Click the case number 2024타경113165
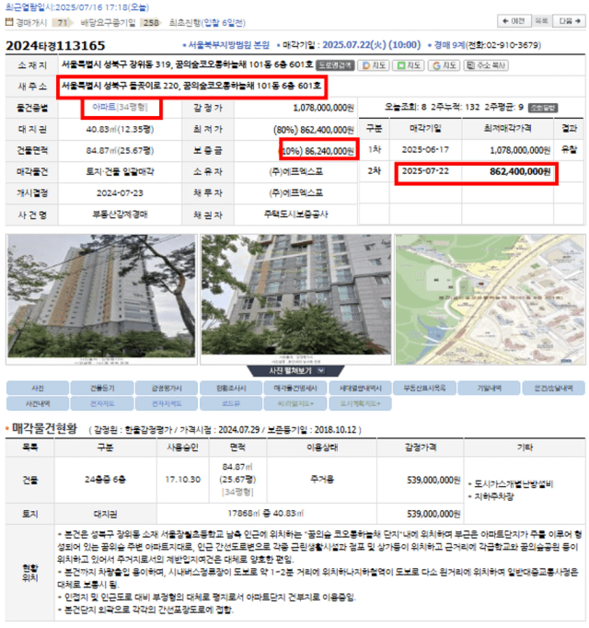This screenshot has width=589, height=628. [x=55, y=46]
